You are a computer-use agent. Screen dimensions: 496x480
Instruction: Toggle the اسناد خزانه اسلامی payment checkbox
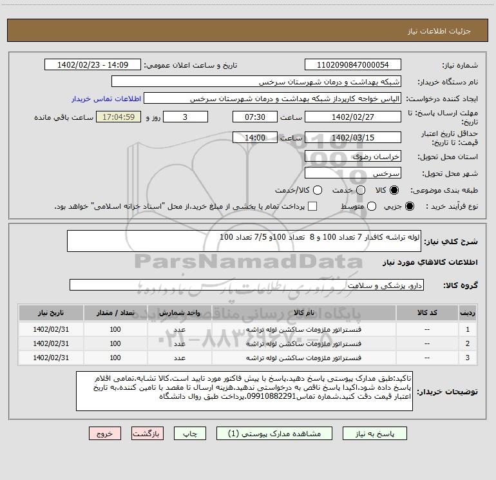(x=312, y=206)
